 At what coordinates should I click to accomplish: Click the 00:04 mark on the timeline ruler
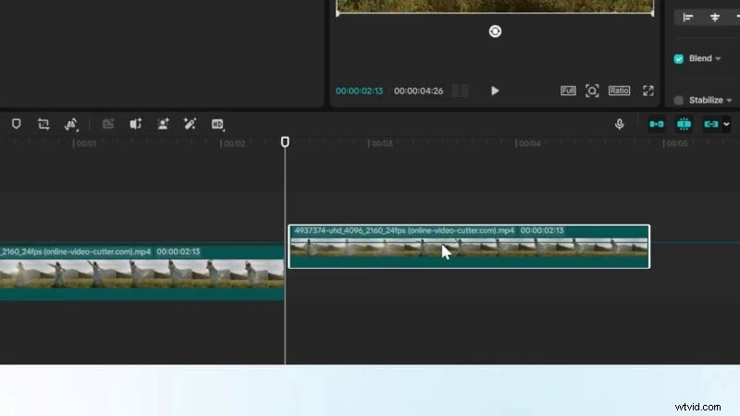tap(528, 143)
